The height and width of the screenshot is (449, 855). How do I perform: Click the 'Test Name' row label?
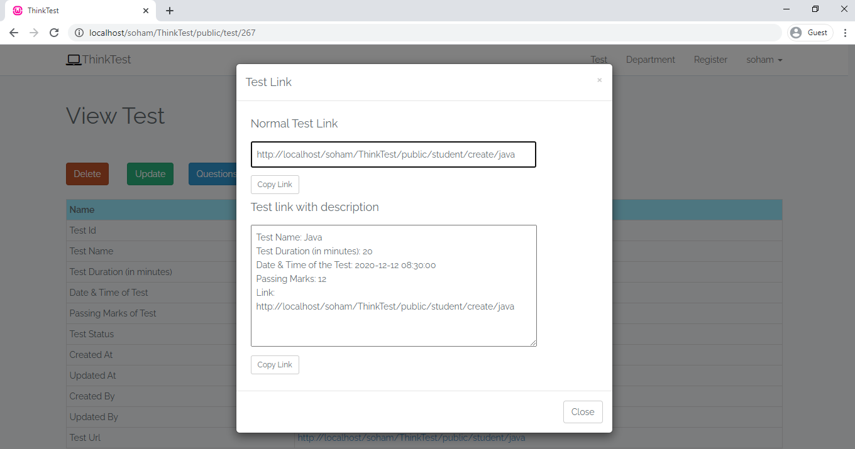92,251
